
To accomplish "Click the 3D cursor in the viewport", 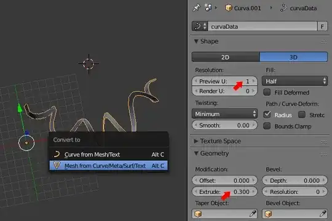I will pyautogui.click(x=89, y=63).
